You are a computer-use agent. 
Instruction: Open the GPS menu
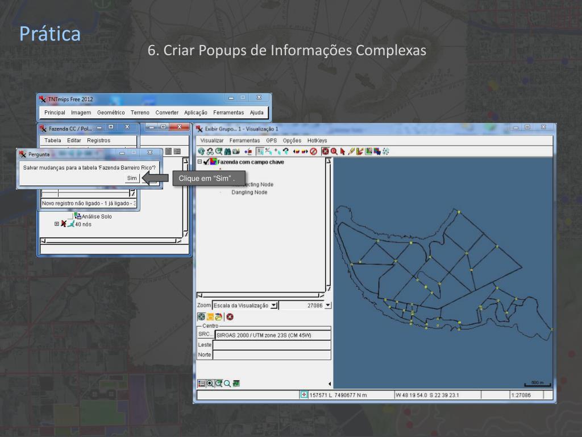coord(271,140)
